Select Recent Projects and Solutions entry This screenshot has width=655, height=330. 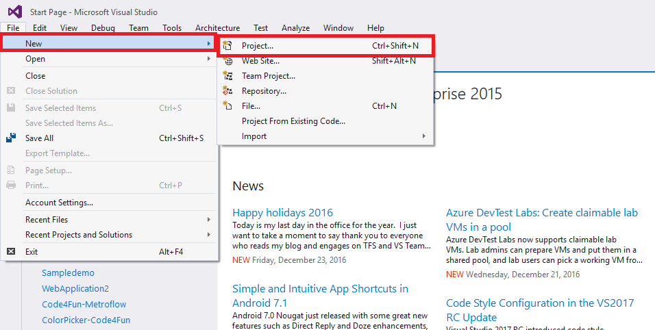[109, 234]
